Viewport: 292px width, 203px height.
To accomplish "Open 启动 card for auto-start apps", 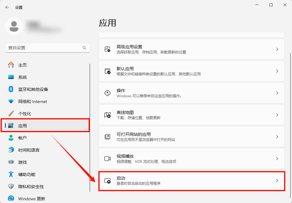I will 192,181.
